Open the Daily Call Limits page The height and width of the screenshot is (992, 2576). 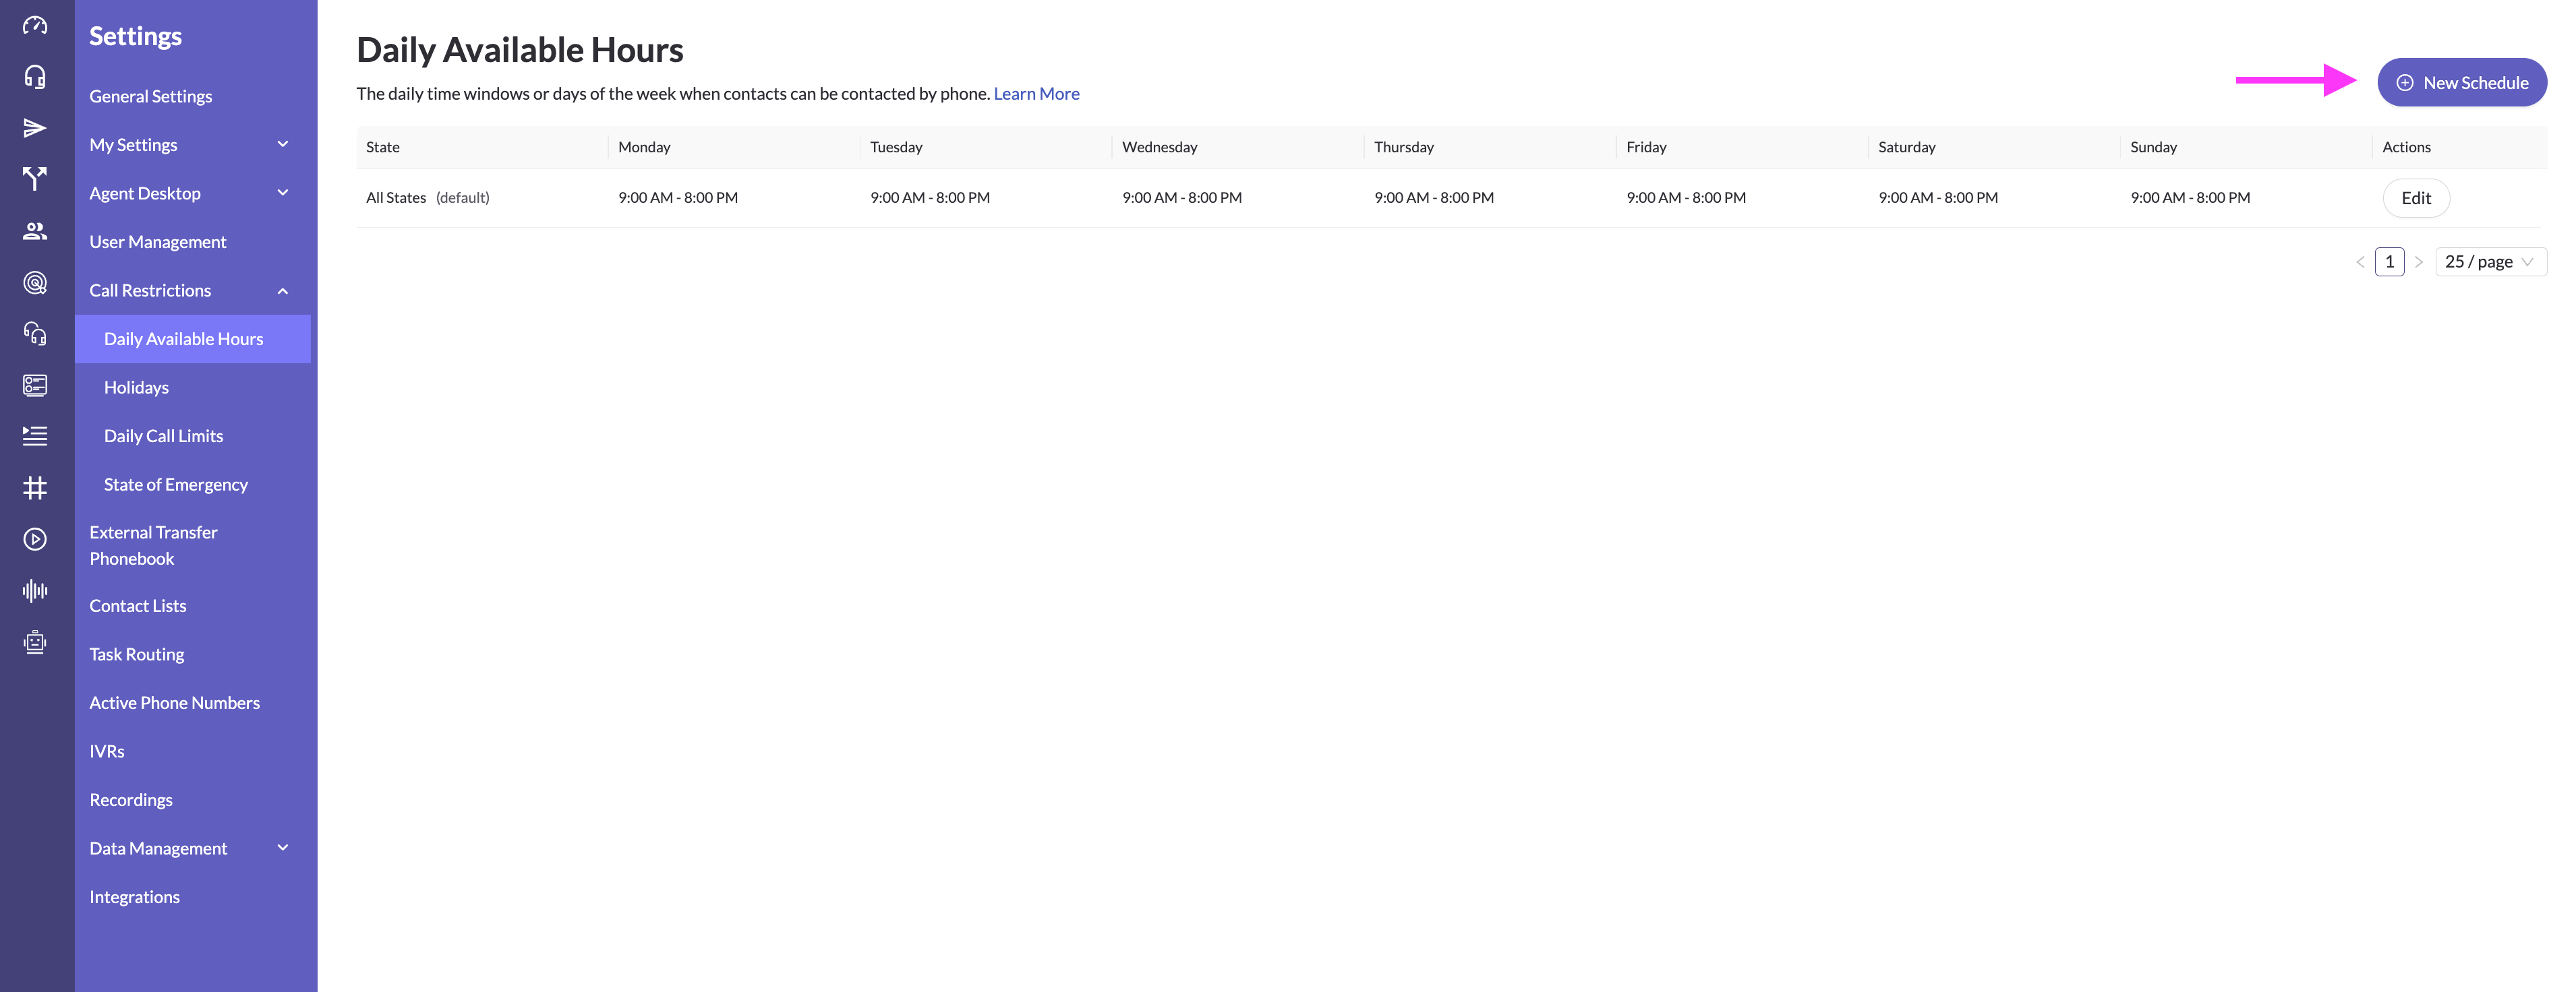click(x=163, y=435)
